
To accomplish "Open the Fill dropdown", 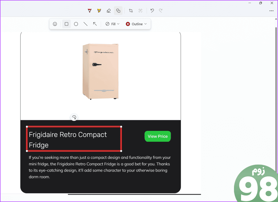I will click(113, 24).
